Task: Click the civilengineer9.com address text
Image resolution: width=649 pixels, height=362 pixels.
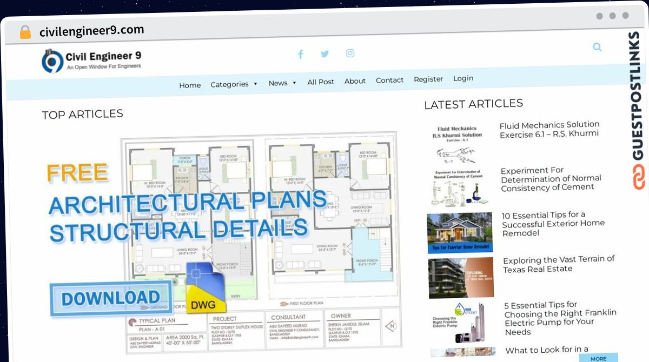Action: 92,31
